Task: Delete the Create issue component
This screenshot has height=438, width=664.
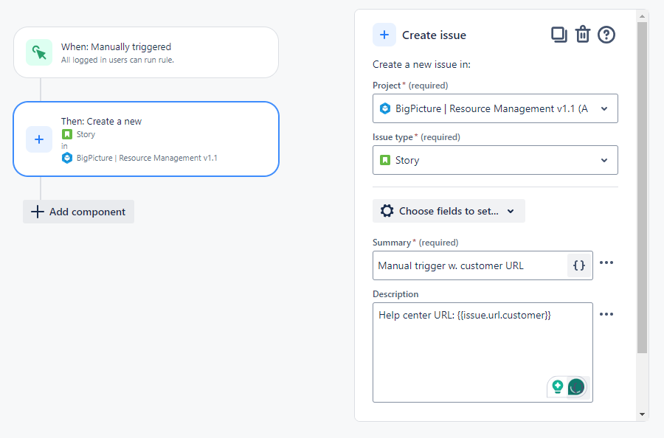Action: pos(583,35)
